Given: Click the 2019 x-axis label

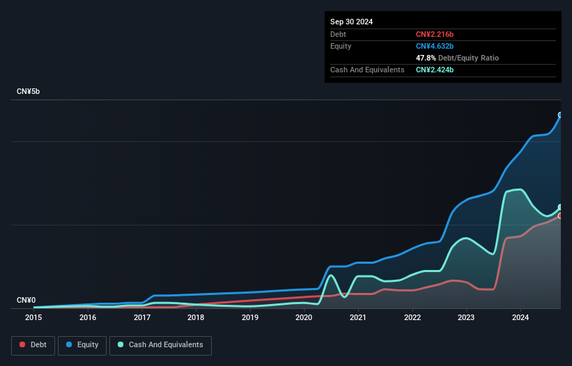Looking at the screenshot, I should pos(250,317).
